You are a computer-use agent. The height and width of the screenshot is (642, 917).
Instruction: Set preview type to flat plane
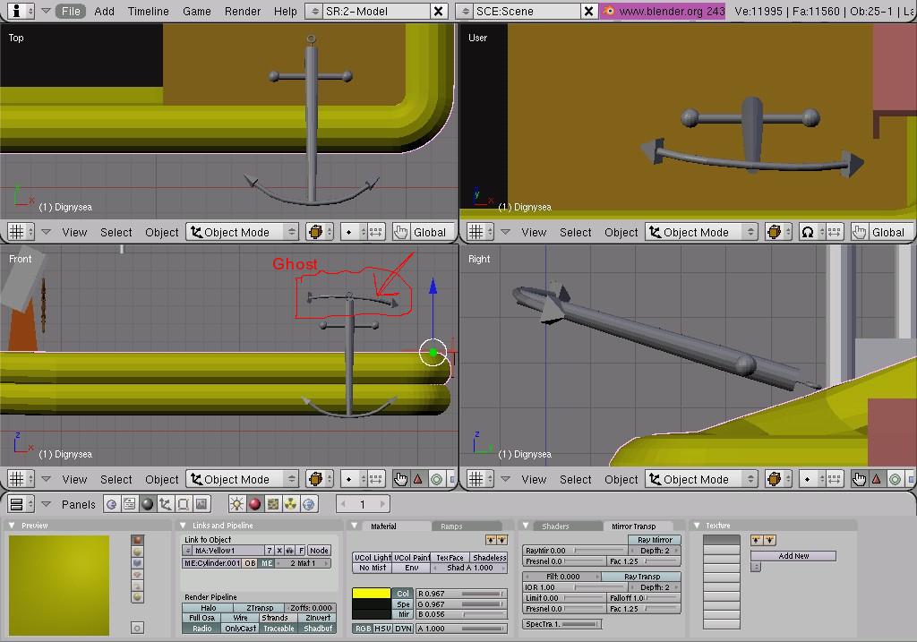pos(137,540)
